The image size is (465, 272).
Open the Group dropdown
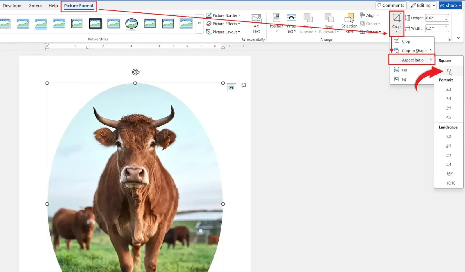tap(370, 24)
